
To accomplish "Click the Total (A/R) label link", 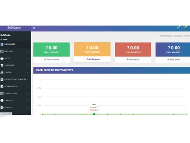I will [x=134, y=59].
